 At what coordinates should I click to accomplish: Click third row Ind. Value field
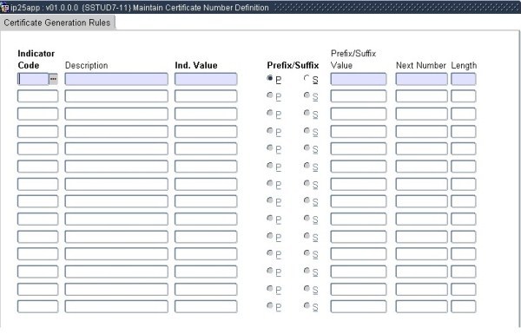(206, 114)
